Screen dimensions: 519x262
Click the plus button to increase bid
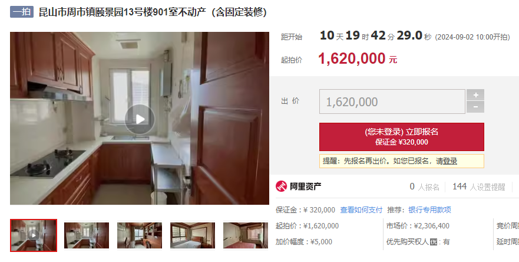coord(475,95)
